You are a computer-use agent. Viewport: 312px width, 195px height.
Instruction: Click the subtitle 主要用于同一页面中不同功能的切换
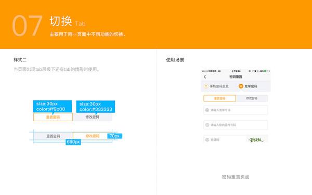point(87,34)
